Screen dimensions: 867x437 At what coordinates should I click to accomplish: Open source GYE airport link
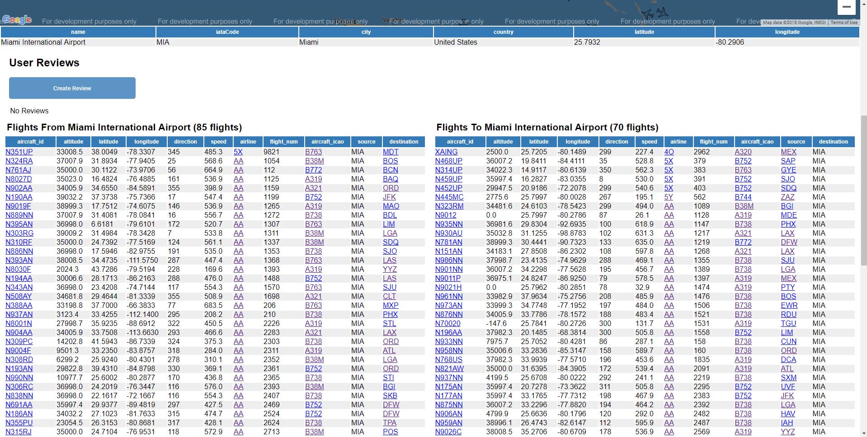[788, 170]
